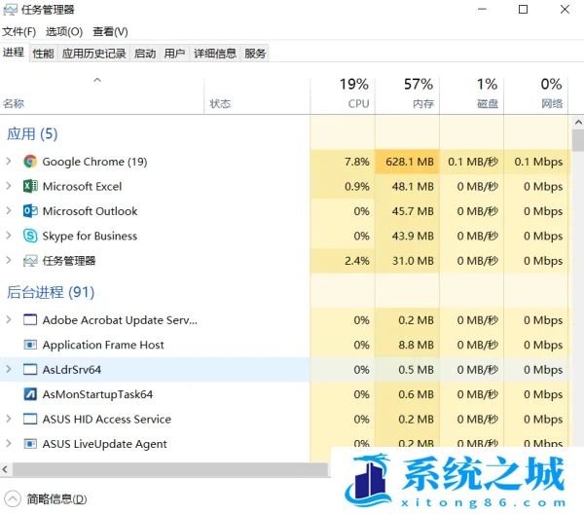Click the vertical scrollbar up arrow
This screenshot has width=584, height=515.
pos(578,123)
